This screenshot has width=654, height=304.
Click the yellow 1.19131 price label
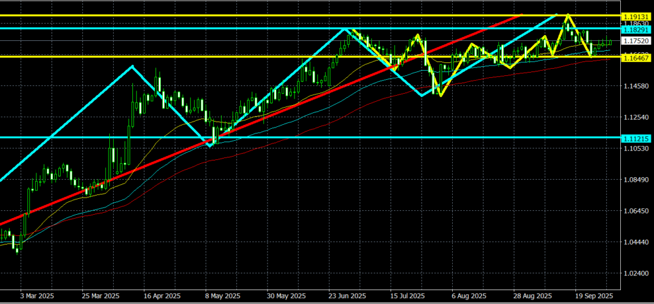[x=636, y=15]
